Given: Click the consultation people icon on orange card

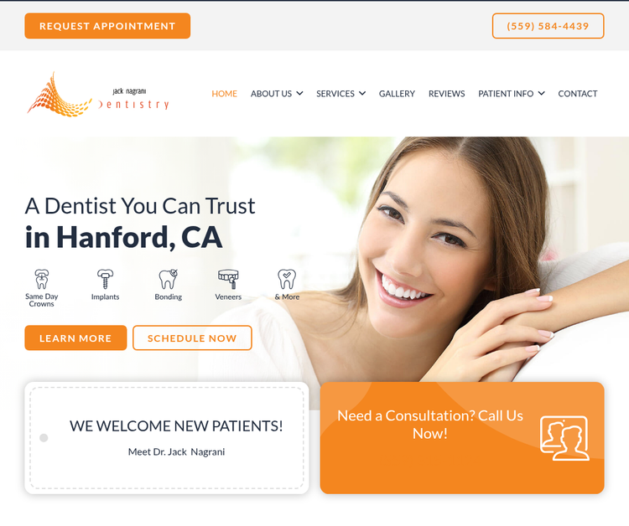Looking at the screenshot, I should (564, 438).
